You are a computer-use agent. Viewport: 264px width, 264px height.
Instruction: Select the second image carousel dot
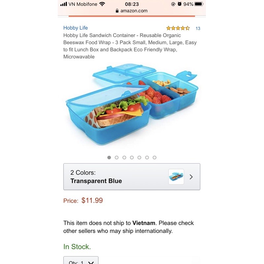tap(116, 157)
